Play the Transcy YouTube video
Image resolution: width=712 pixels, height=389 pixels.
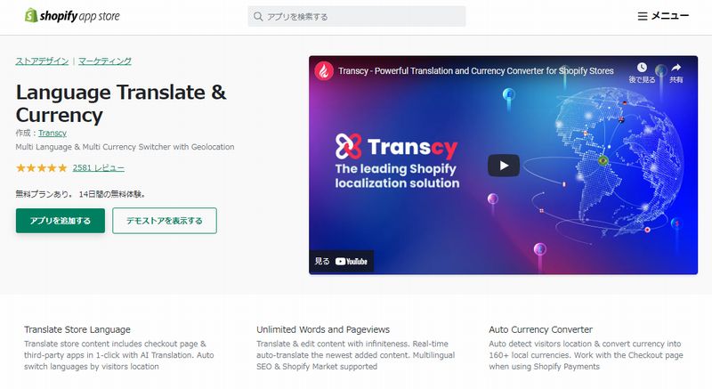(504, 166)
